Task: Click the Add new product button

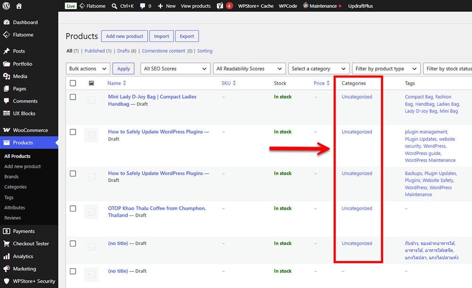Action: [x=124, y=36]
